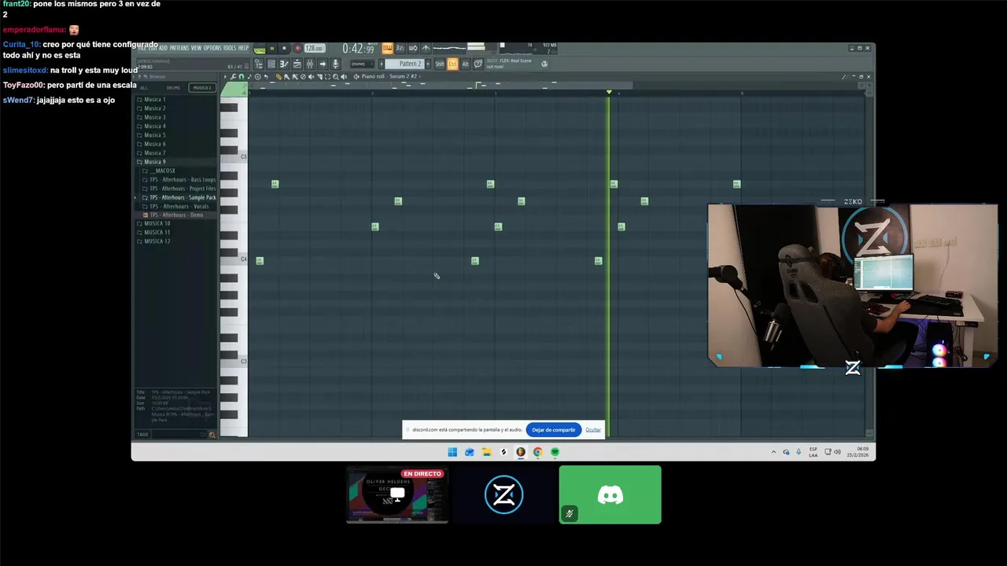This screenshot has width=1007, height=566.
Task: Select the Mute tool in piano roll toolbar
Action: (x=311, y=76)
